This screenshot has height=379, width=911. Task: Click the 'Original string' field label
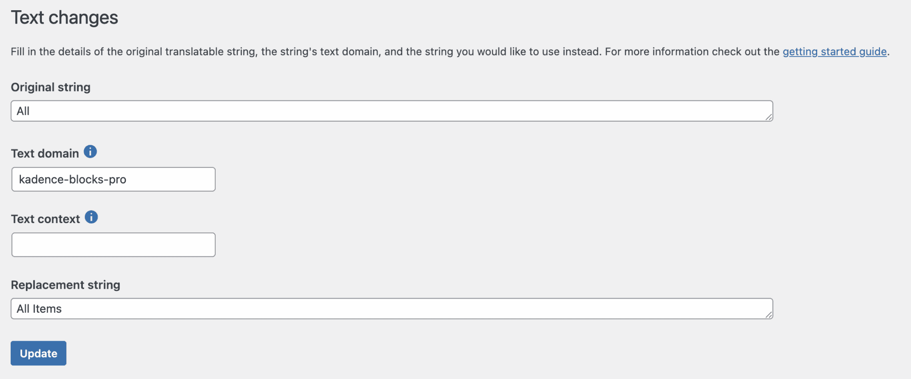pos(50,87)
